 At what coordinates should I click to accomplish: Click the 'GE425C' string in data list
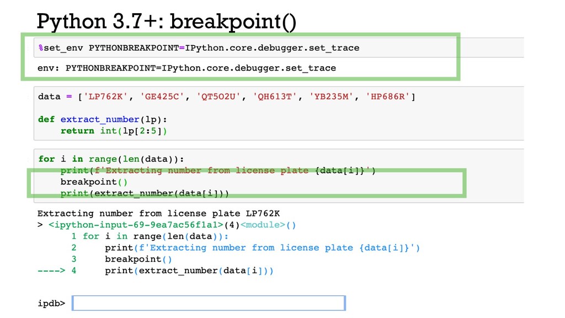pyautogui.click(x=162, y=97)
